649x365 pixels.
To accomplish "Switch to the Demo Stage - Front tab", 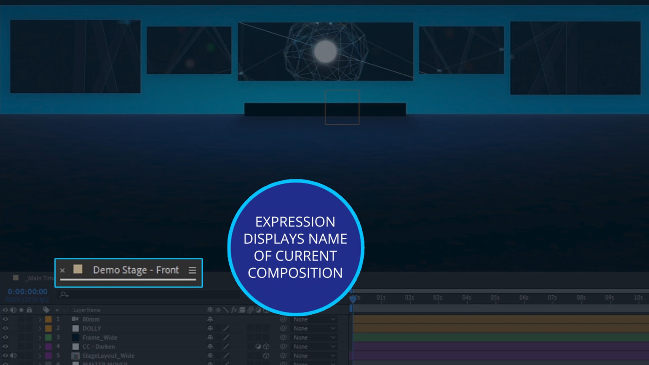I will pyautogui.click(x=135, y=270).
